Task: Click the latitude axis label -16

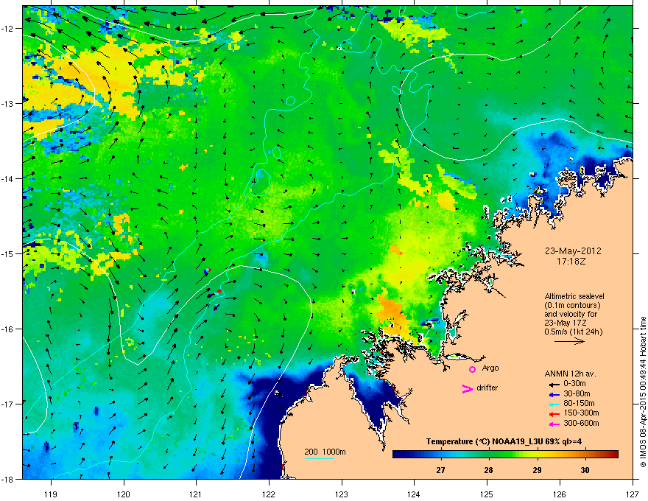Action: (8, 329)
